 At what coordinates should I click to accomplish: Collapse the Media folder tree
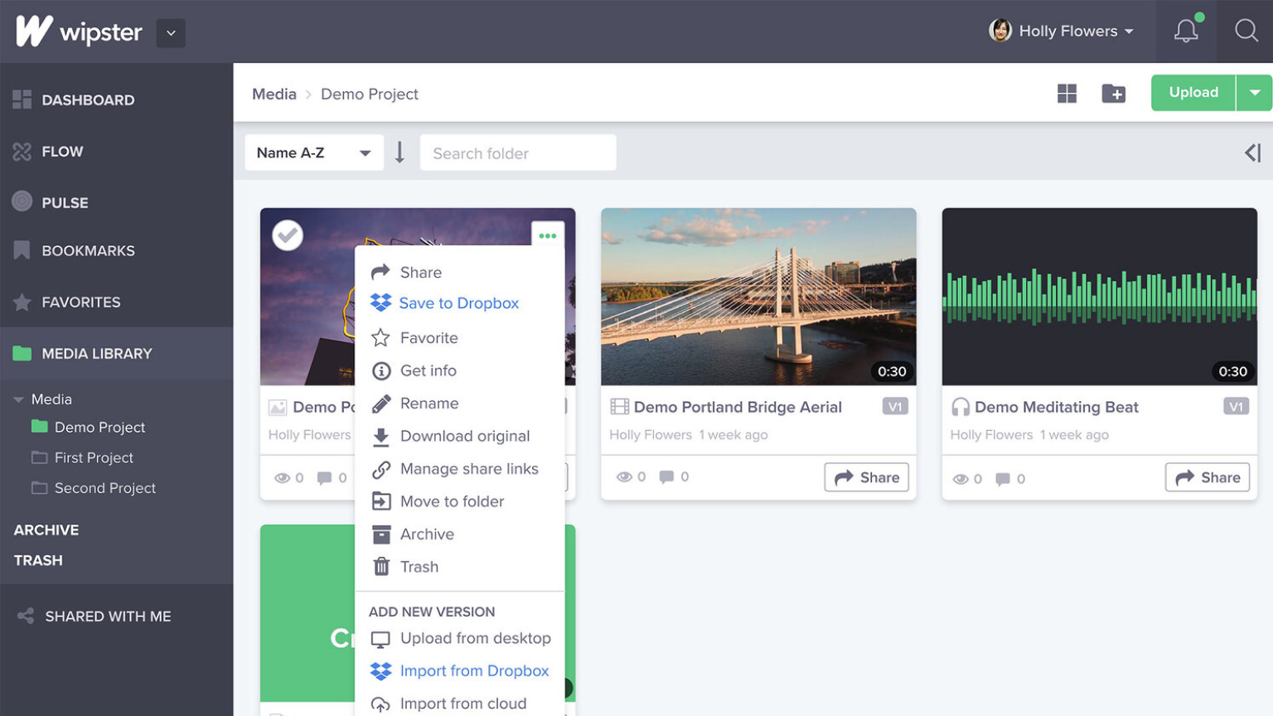point(18,399)
